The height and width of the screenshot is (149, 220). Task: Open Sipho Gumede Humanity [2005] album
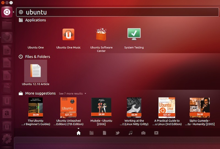200,107
